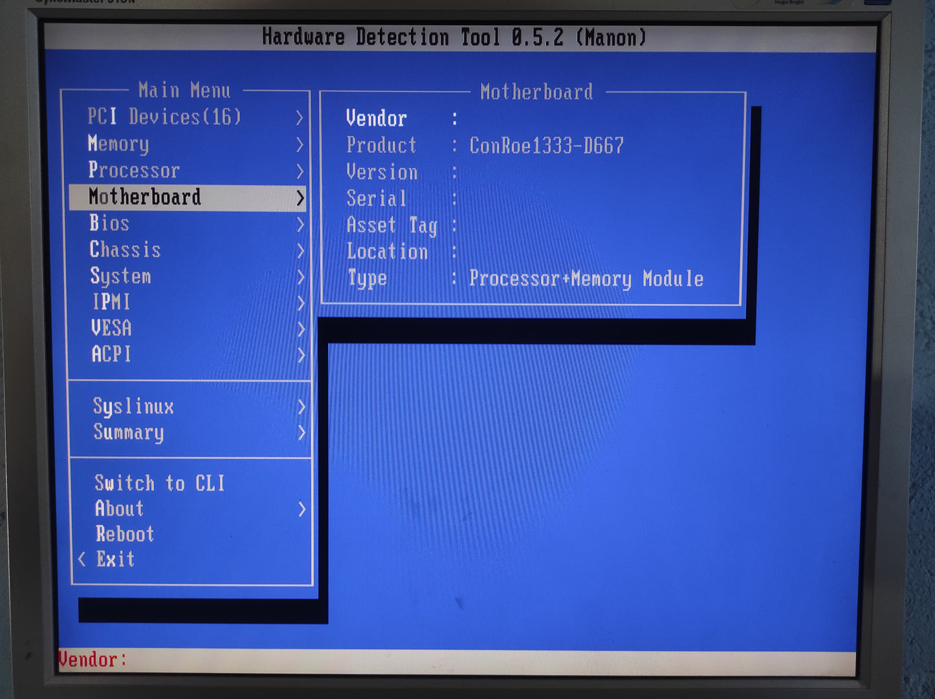Screen dimensions: 935x699
Task: Click the arrow next to Summary
Action: click(x=301, y=433)
